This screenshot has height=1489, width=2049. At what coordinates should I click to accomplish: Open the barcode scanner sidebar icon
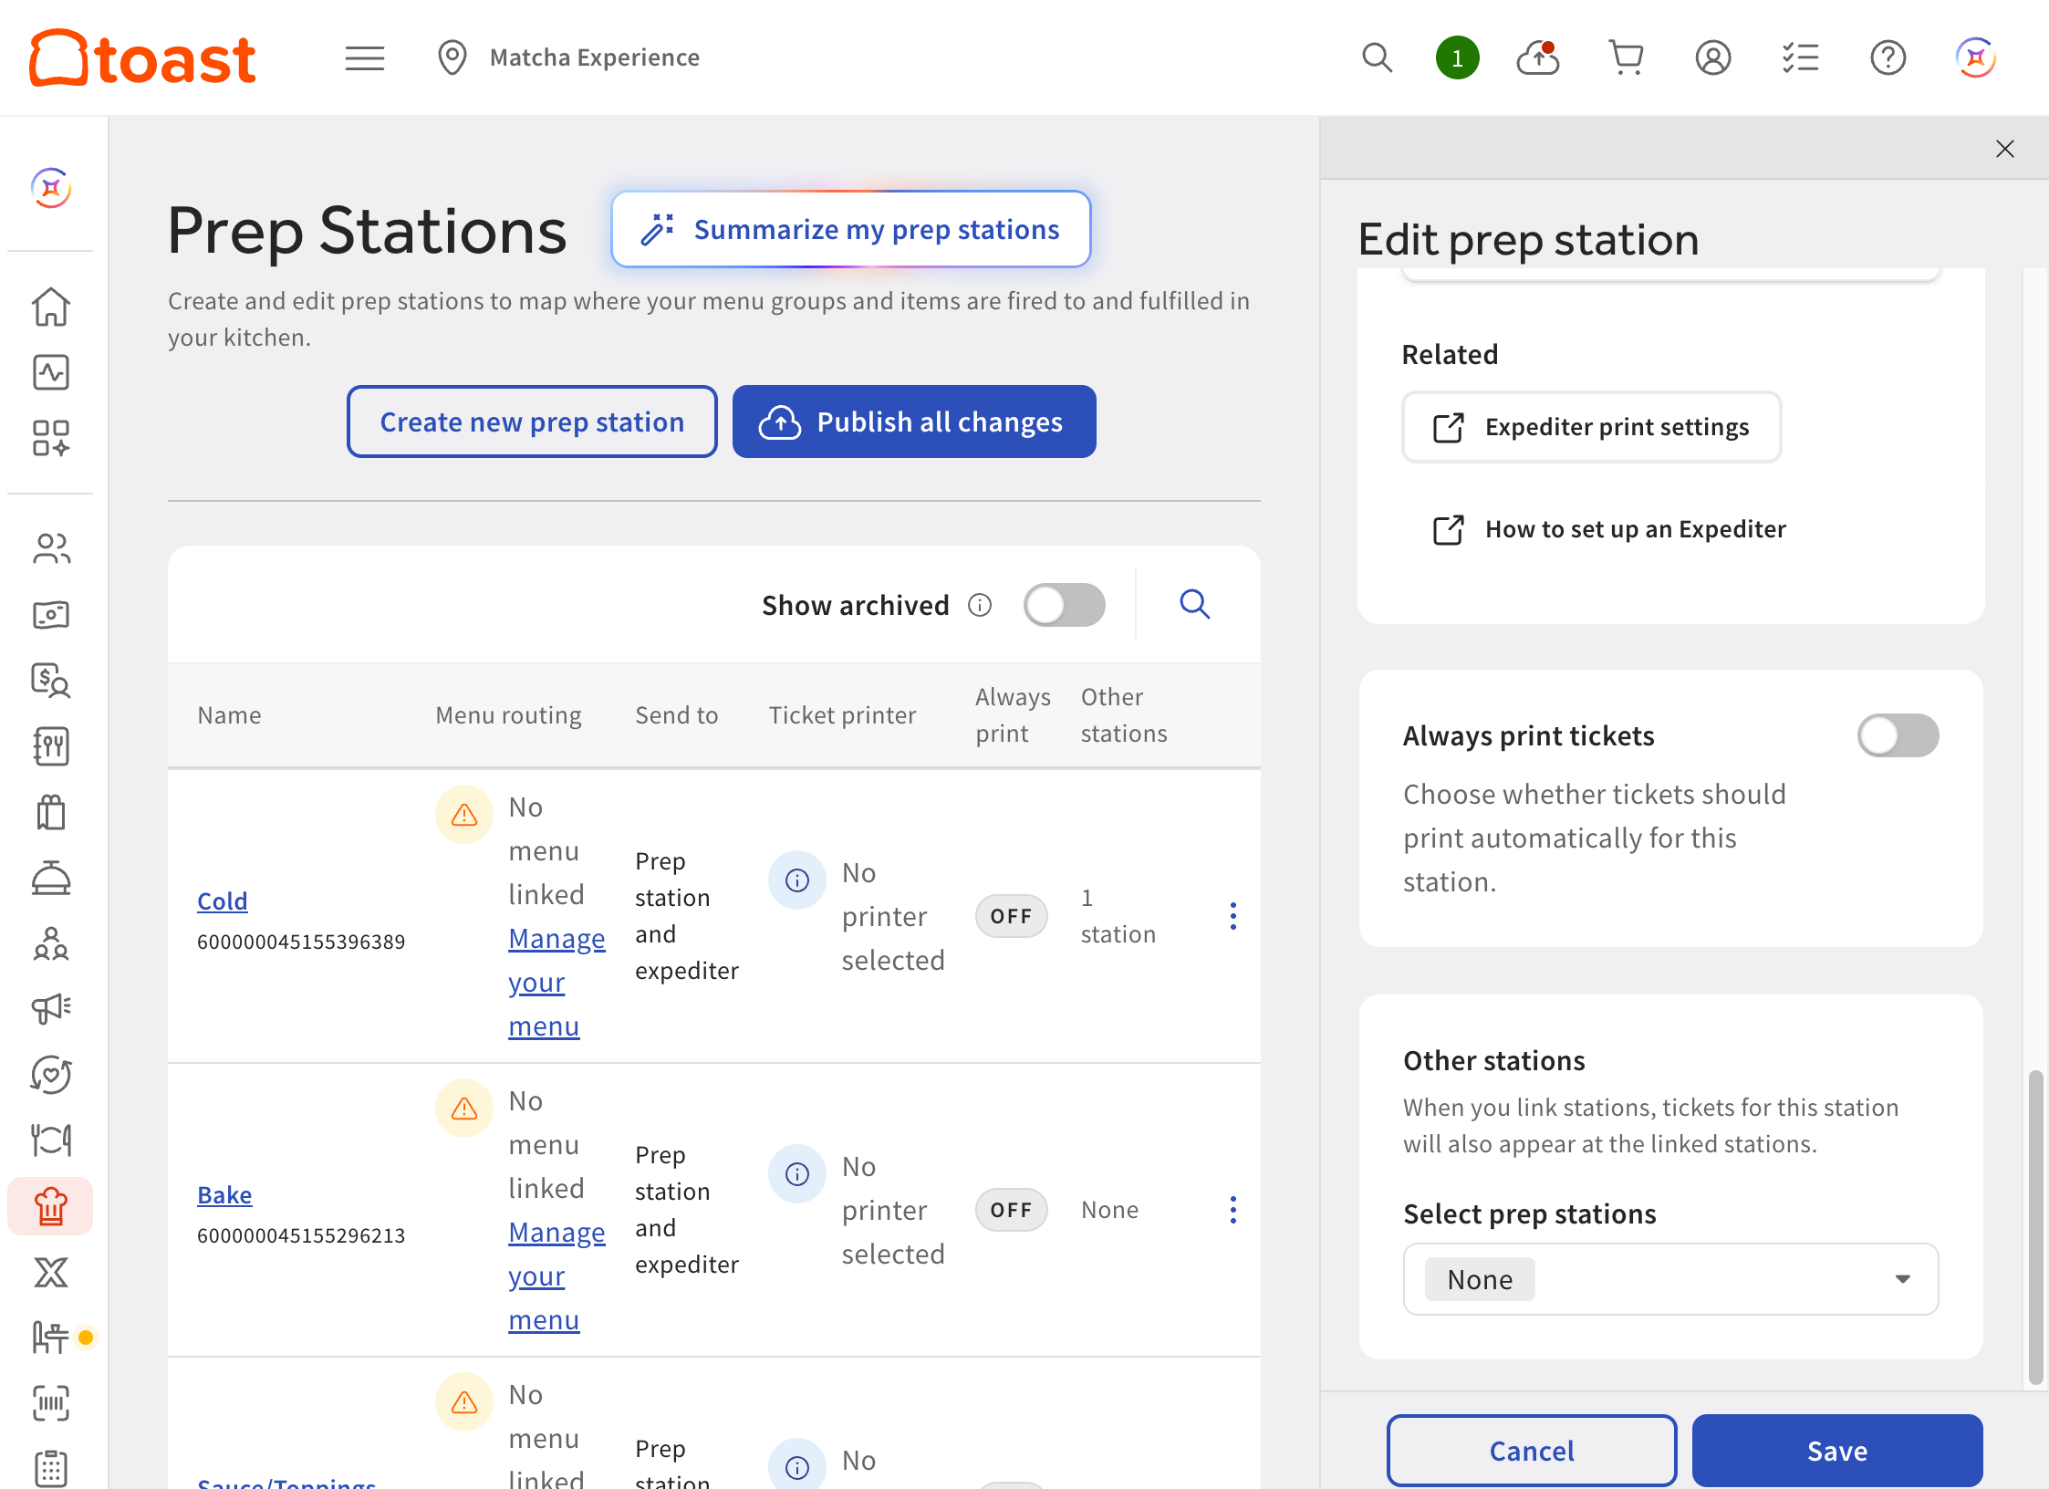(51, 1403)
